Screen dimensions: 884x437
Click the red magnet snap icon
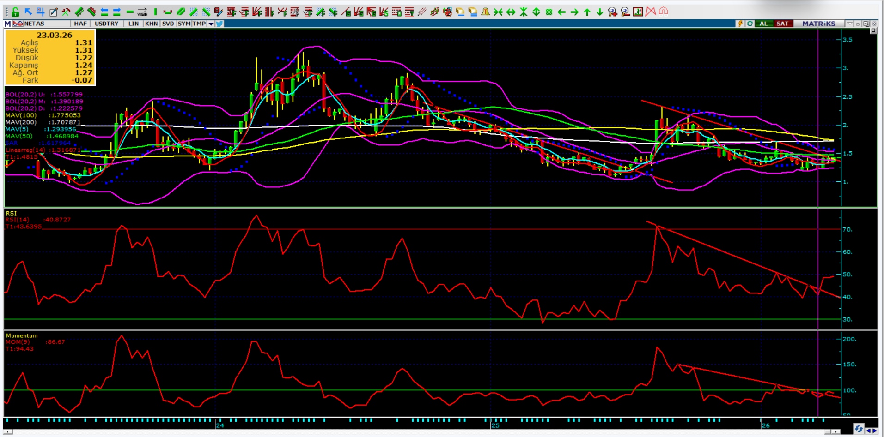664,12
